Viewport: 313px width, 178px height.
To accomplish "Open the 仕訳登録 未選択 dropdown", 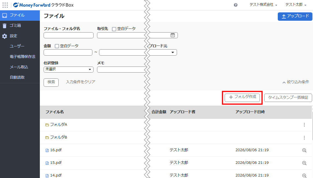I will click(68, 69).
